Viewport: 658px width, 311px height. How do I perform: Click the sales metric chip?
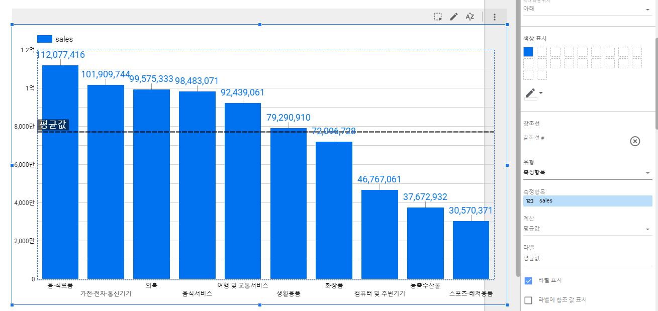588,201
